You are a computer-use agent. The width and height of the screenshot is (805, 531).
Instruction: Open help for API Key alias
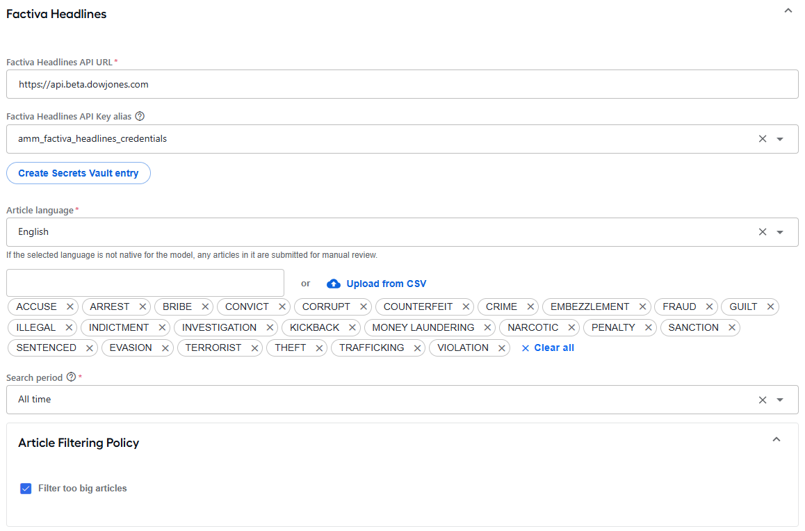point(140,117)
